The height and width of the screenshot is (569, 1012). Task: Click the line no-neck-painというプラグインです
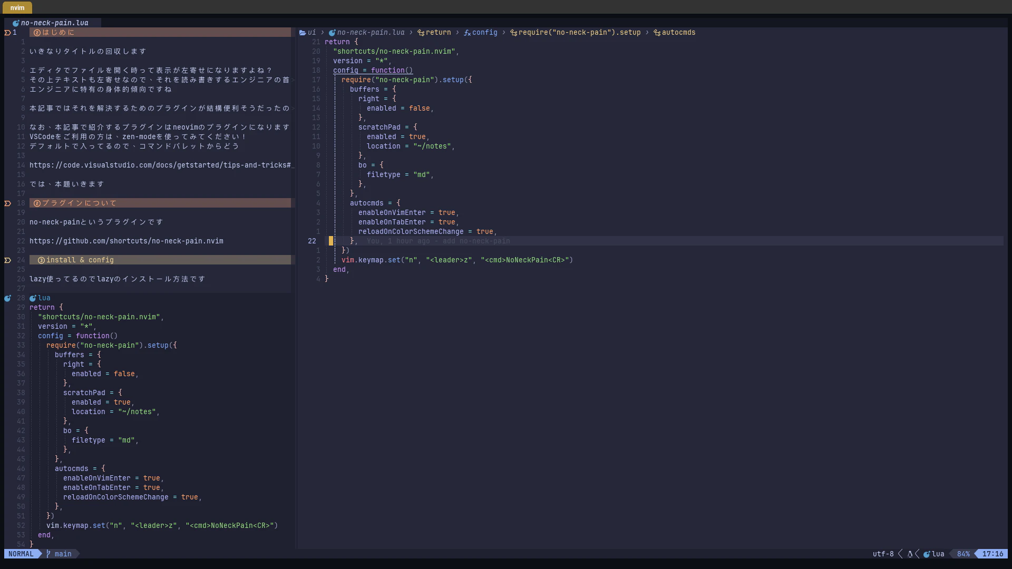pyautogui.click(x=96, y=222)
